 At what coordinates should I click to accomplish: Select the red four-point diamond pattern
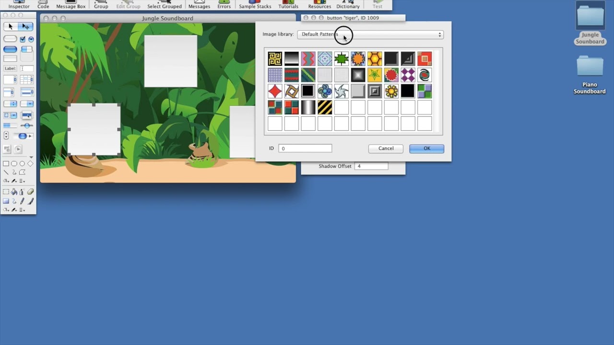point(275,91)
